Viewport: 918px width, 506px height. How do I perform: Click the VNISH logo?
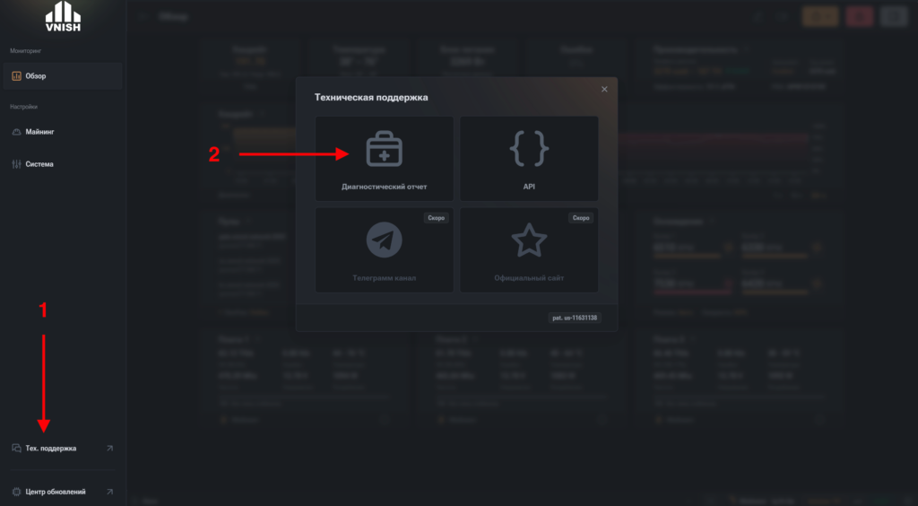pos(64,16)
